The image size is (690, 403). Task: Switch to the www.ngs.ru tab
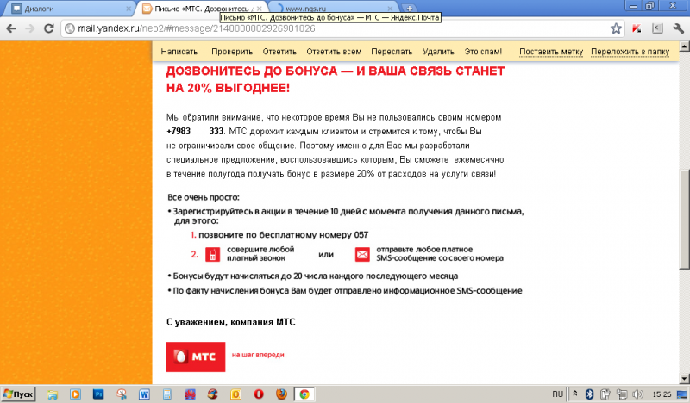point(335,9)
